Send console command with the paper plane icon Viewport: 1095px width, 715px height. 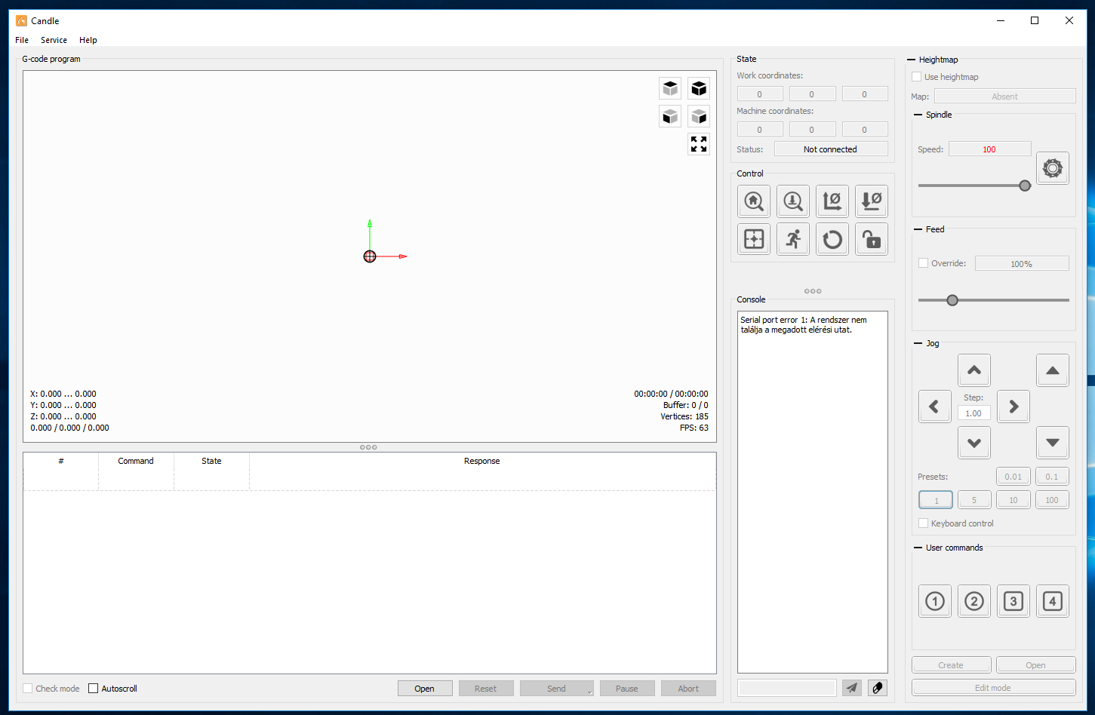tap(852, 688)
